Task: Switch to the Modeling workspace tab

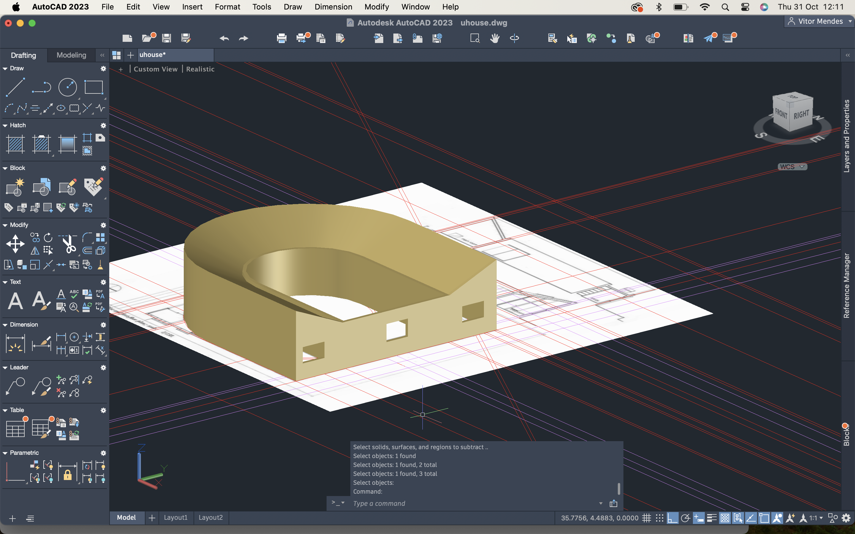Action: [71, 55]
